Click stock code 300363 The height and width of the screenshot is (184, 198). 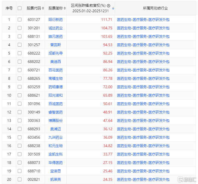(34, 120)
